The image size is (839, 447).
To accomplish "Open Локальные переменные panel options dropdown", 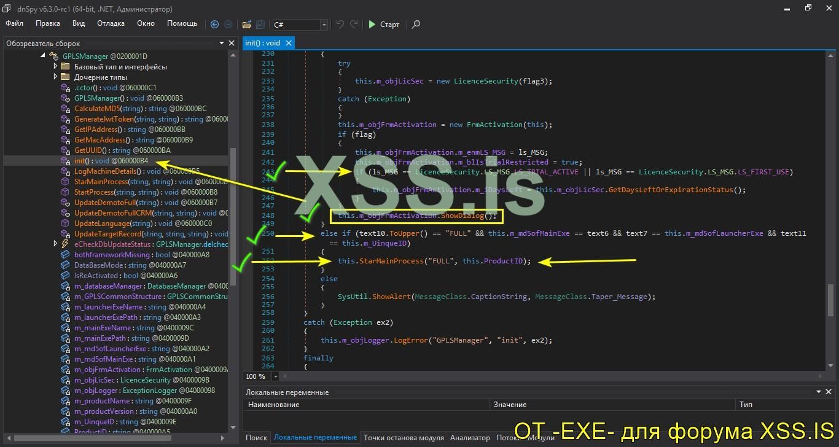I will tap(818, 392).
